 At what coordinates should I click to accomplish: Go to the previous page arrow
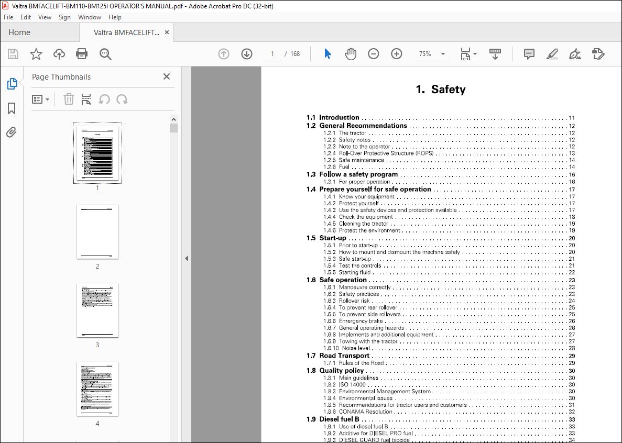[224, 54]
